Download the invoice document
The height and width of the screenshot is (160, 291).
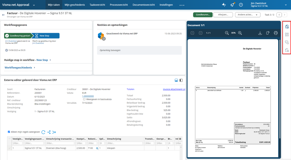tap(260, 33)
